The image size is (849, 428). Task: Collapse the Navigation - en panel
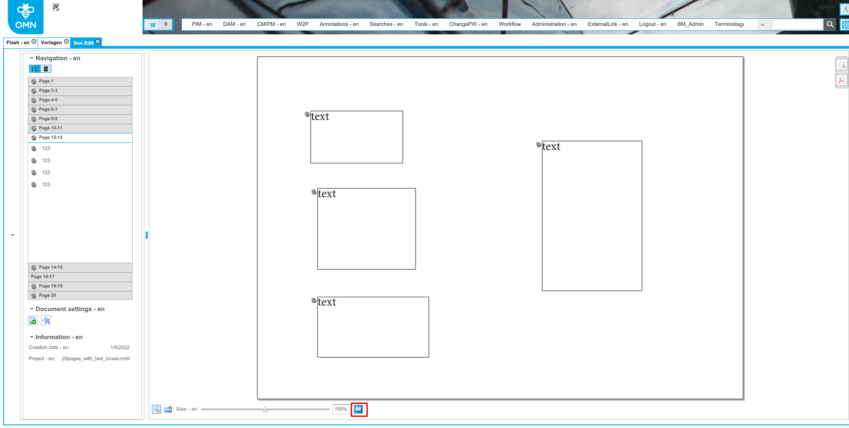pos(31,58)
